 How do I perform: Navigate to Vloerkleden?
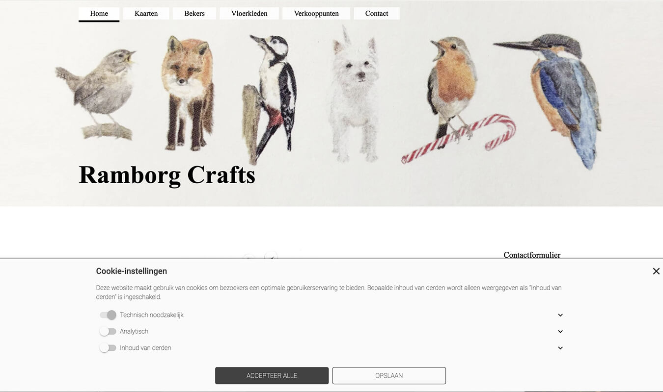coord(249,14)
